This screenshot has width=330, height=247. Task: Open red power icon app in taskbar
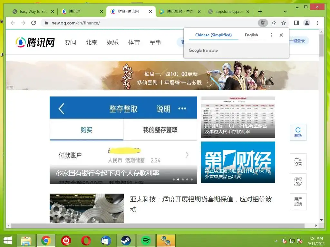66,241
